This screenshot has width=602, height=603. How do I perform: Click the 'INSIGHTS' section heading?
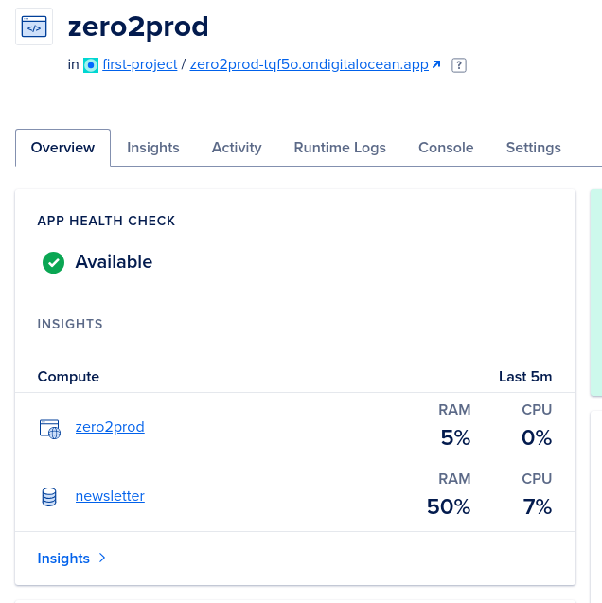click(70, 324)
